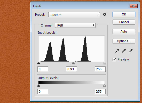This screenshot has height=103, width=142.
Task: Click the midtone 0.93 value field
Action: (72, 69)
